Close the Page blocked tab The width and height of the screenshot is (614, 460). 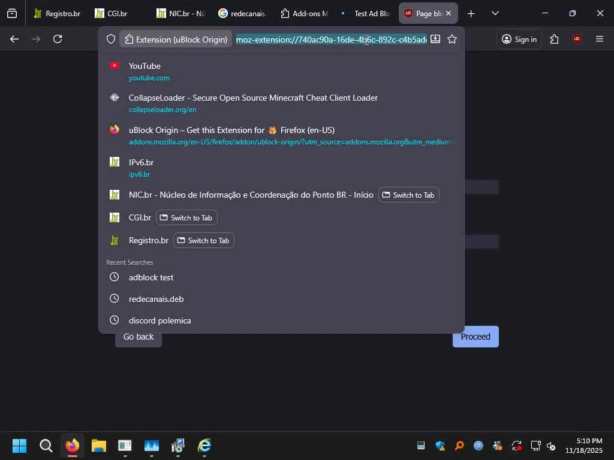pyautogui.click(x=449, y=13)
